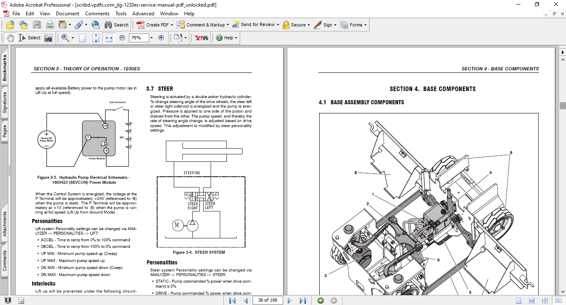
Task: Click the Print icon
Action: [50, 25]
